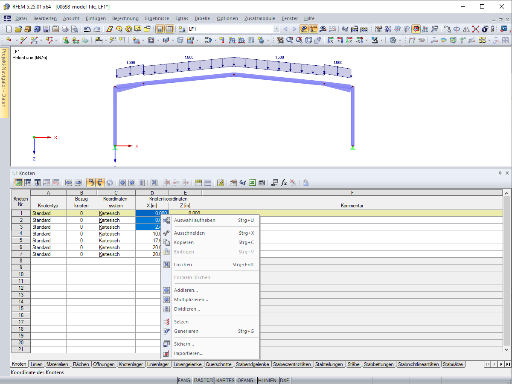Open the LF1 load case dropdown
This screenshot has width=512, height=384.
[x=276, y=29]
